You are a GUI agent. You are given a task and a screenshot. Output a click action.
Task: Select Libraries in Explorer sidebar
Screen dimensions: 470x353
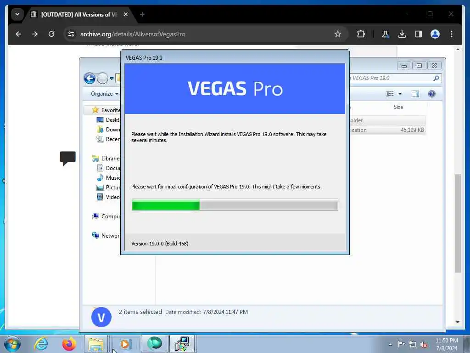[x=106, y=158]
